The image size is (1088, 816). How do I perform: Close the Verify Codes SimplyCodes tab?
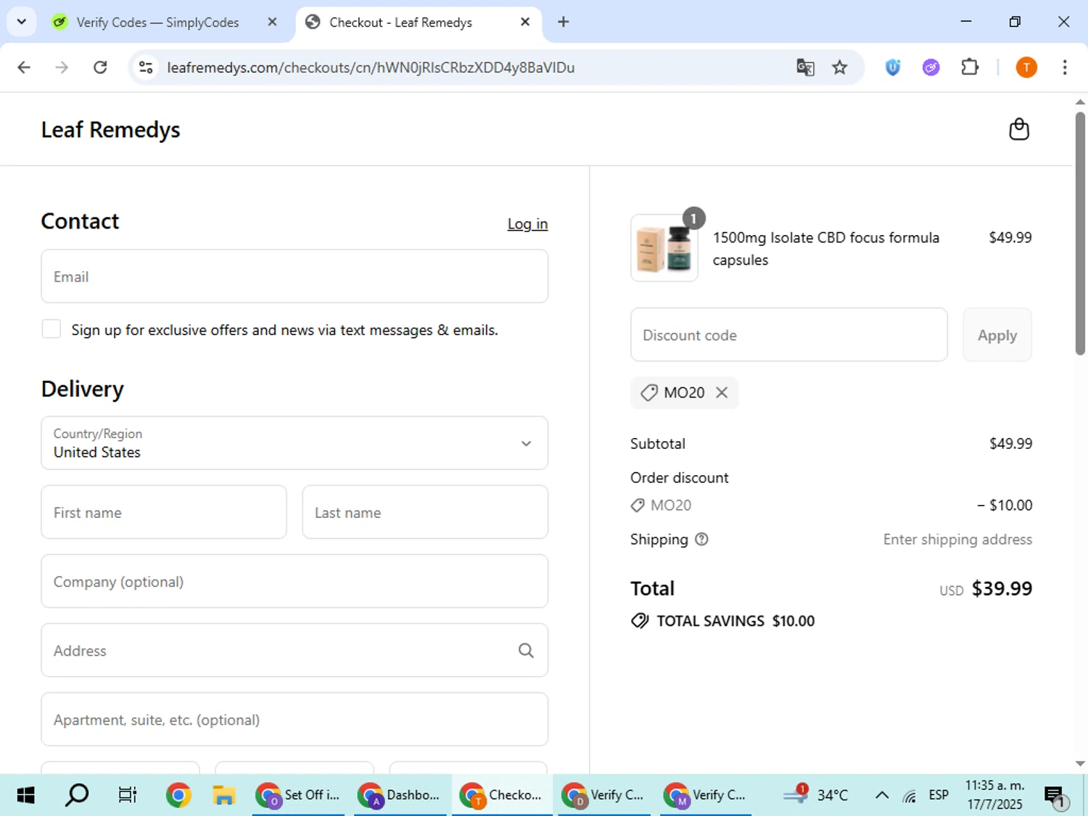[272, 22]
